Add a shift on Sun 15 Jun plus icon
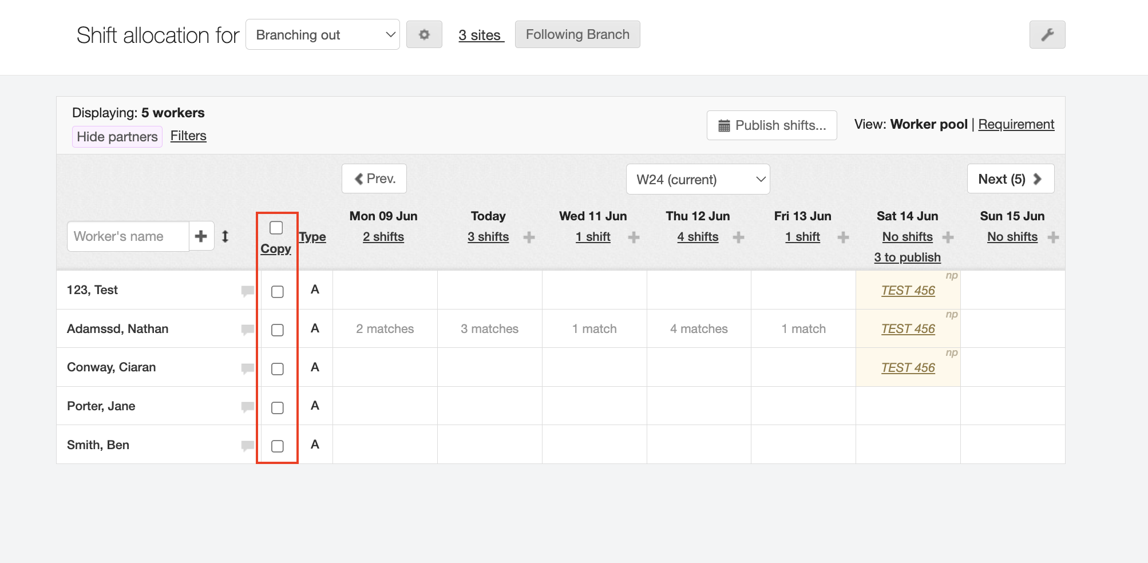 (x=1053, y=237)
